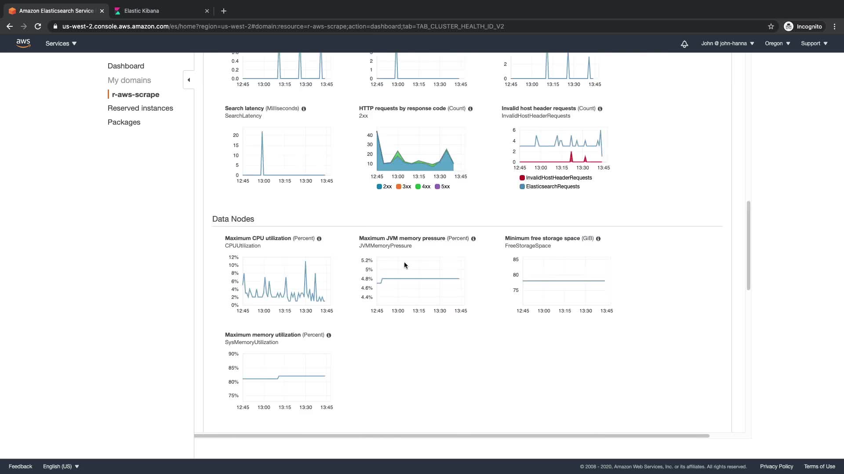Open the Oregon region dropdown

[x=777, y=43]
